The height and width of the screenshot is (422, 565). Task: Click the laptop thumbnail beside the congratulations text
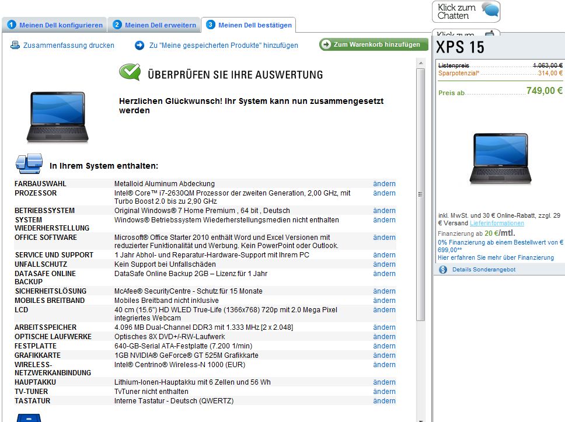(58, 116)
